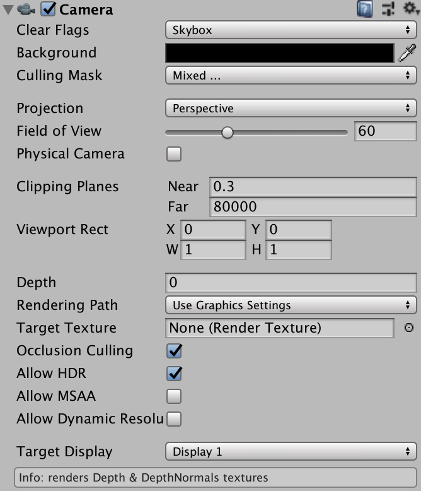
Task: Click the Target Texture object picker circle
Action: point(408,328)
